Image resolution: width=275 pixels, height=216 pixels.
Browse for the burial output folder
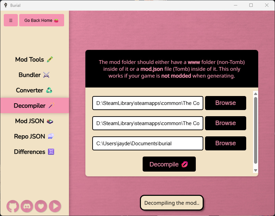pos(226,143)
